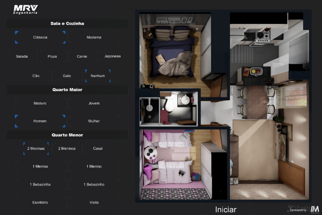Screen dimensions: 322x215
Task: Select Gato pet option
Action: coord(67,76)
